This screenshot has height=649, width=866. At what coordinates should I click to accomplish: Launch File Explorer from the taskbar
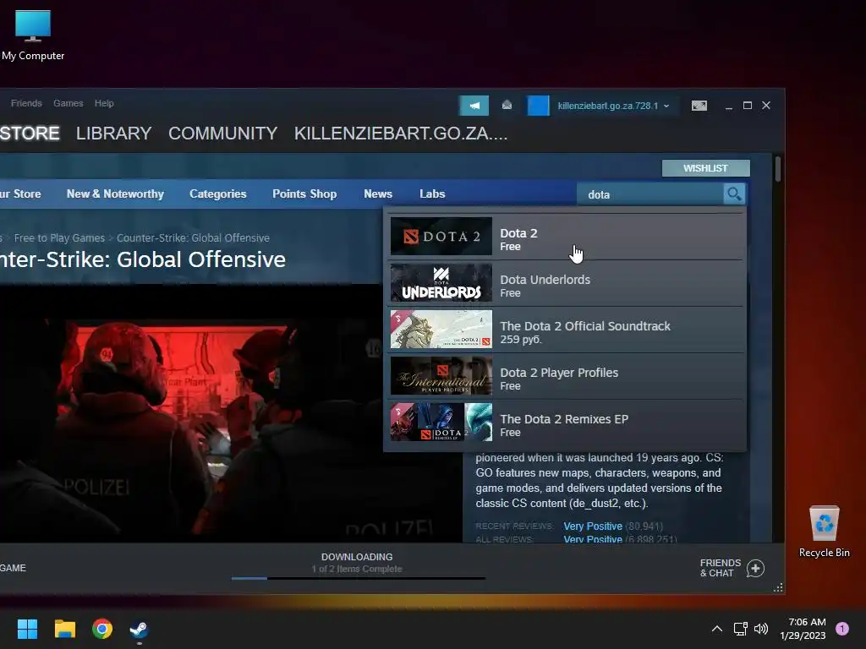[x=64, y=629]
